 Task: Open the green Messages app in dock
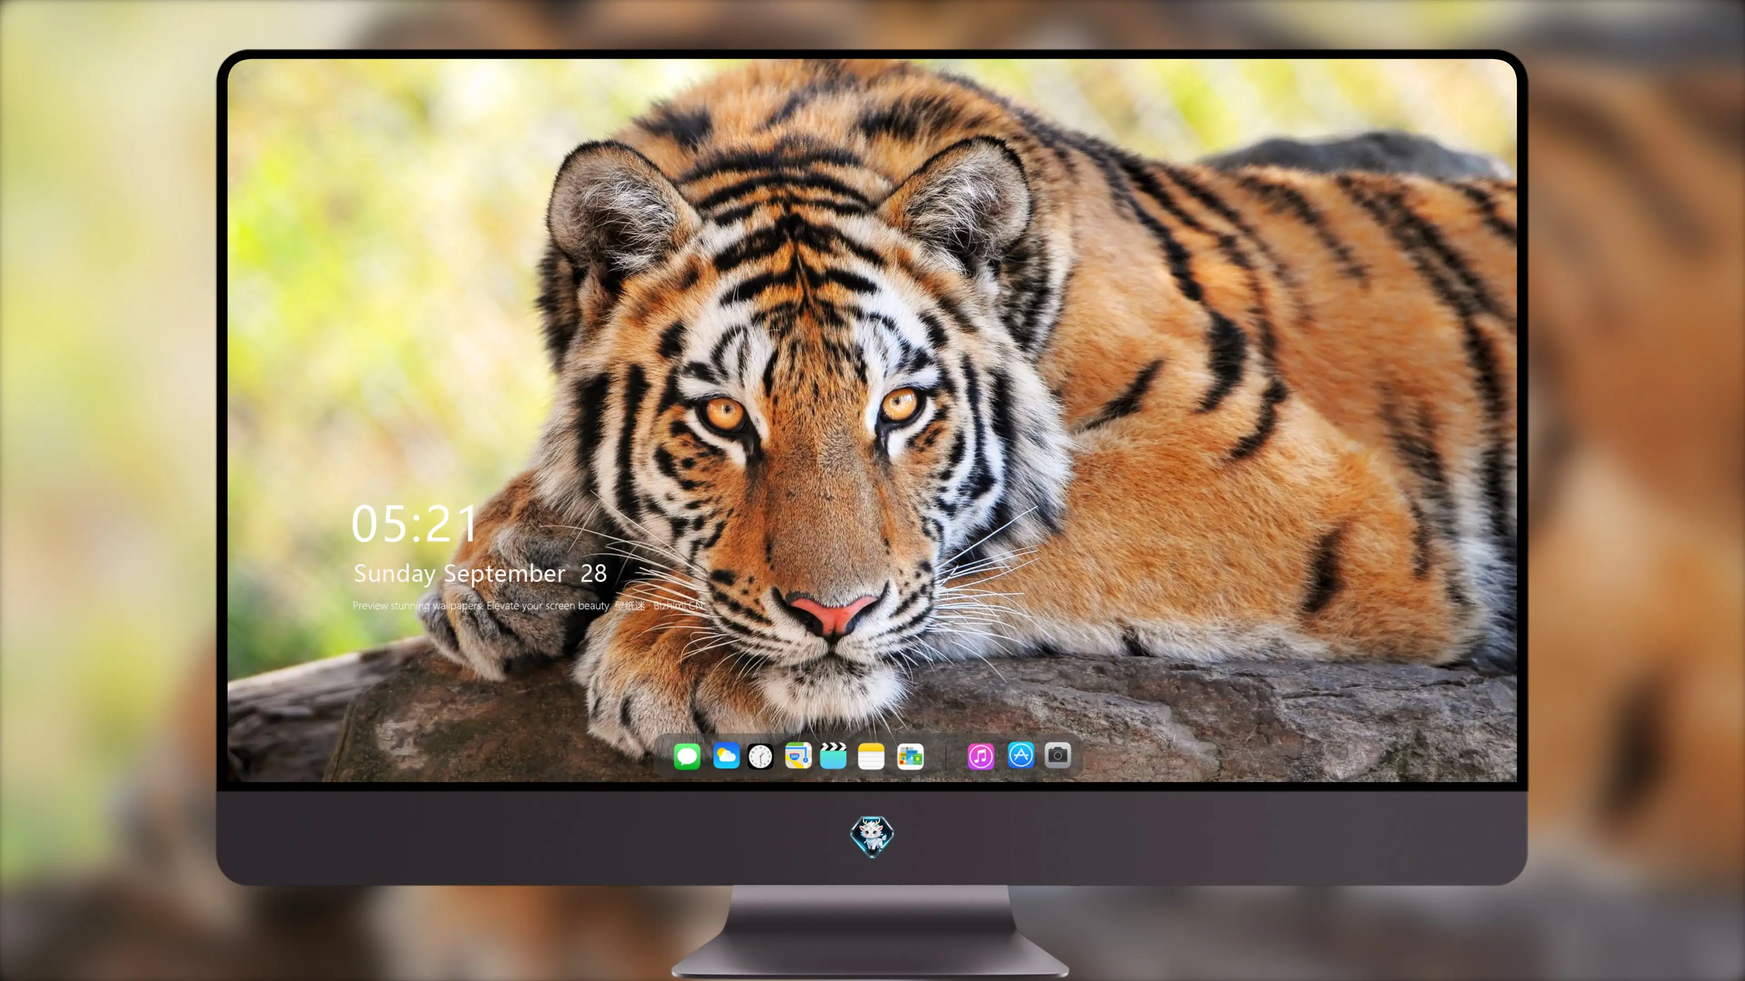click(687, 756)
